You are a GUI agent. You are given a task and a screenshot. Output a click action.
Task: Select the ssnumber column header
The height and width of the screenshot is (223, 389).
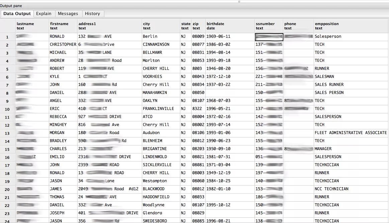pos(269,26)
